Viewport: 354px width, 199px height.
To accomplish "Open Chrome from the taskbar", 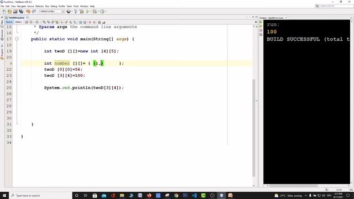I will pos(176,195).
